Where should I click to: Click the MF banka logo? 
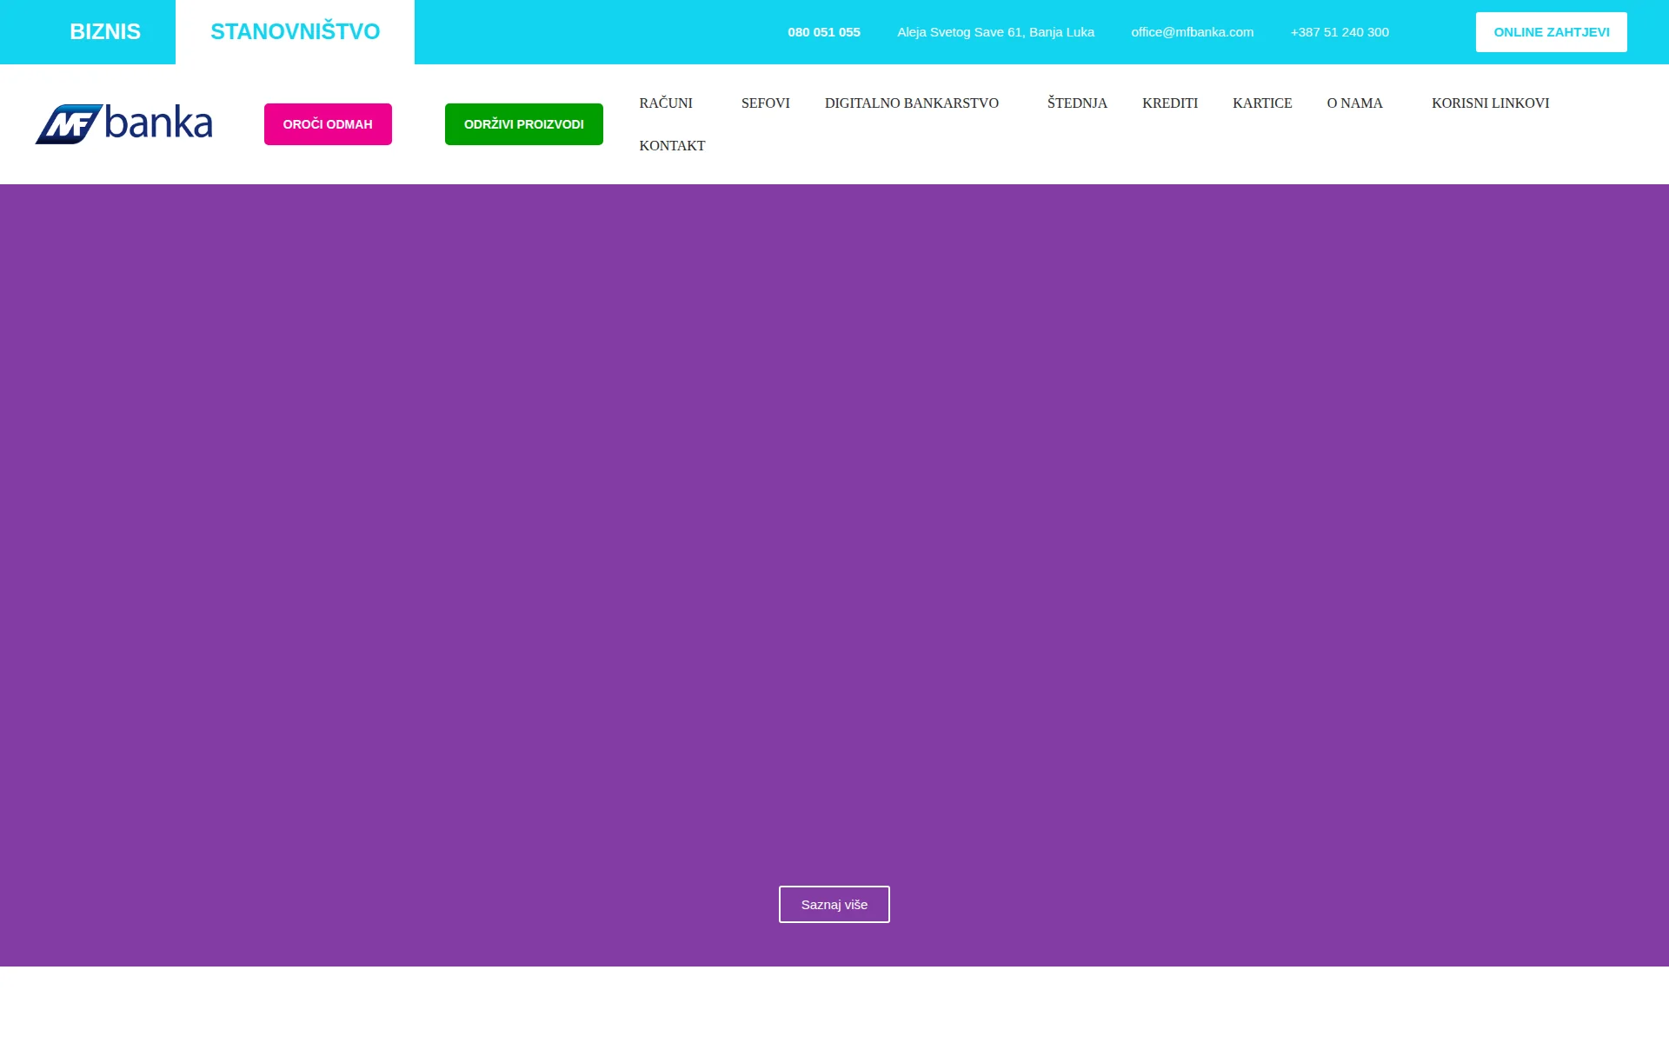(x=123, y=123)
